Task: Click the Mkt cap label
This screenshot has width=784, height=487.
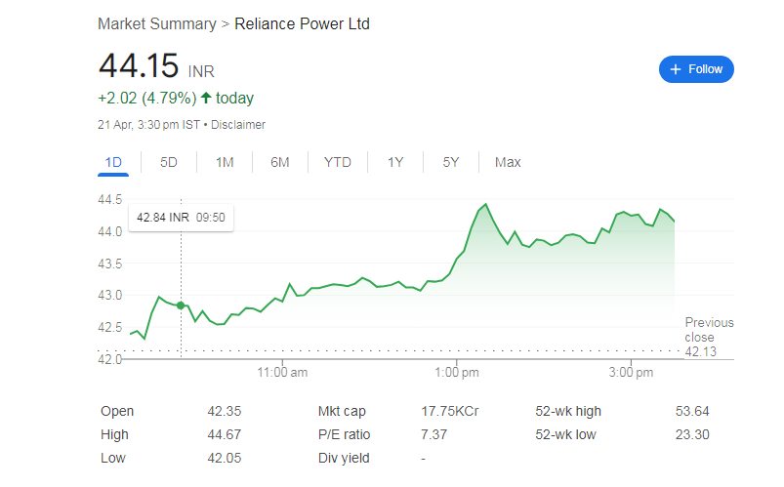Action: [x=342, y=411]
